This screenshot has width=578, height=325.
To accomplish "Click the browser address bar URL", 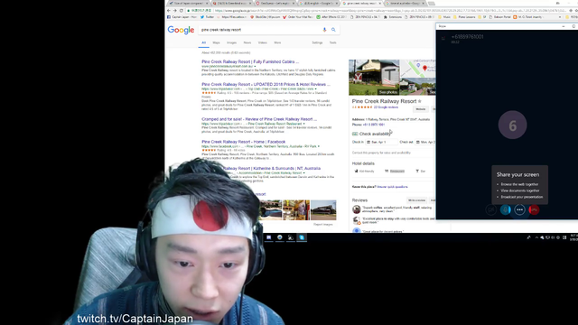I will coord(376,11).
